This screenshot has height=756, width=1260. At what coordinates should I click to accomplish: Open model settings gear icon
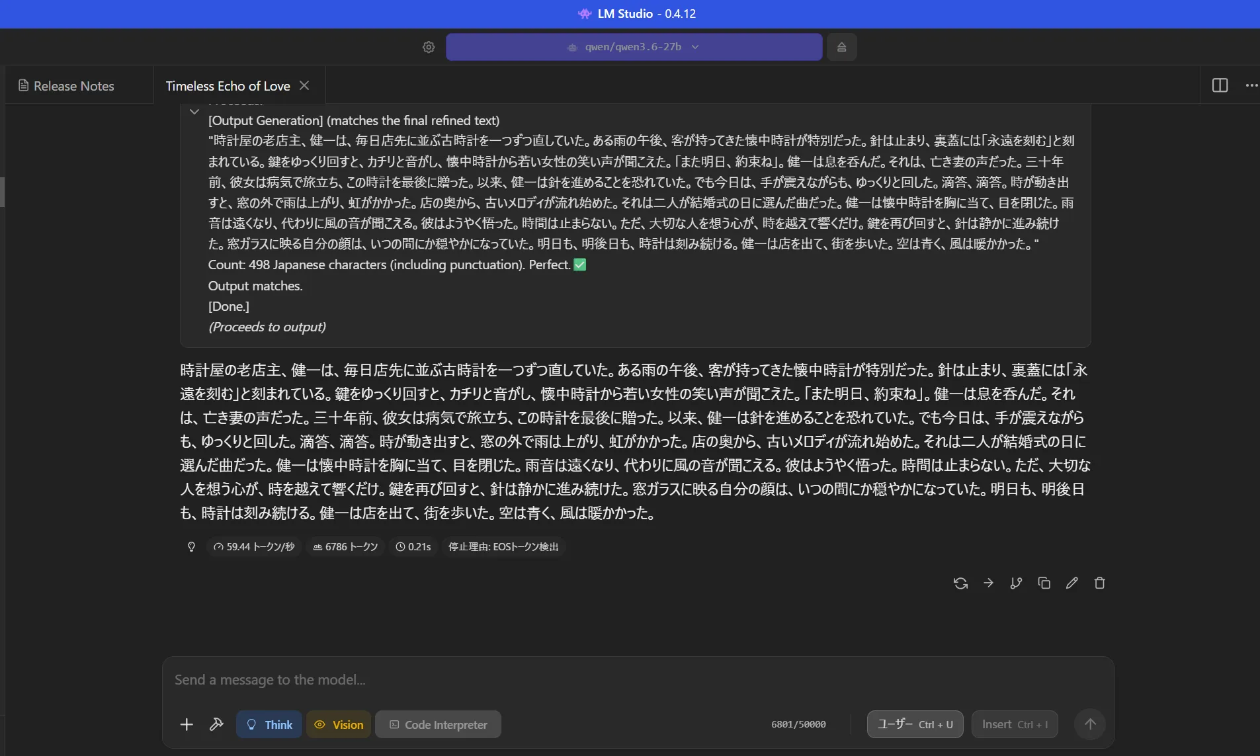429,47
